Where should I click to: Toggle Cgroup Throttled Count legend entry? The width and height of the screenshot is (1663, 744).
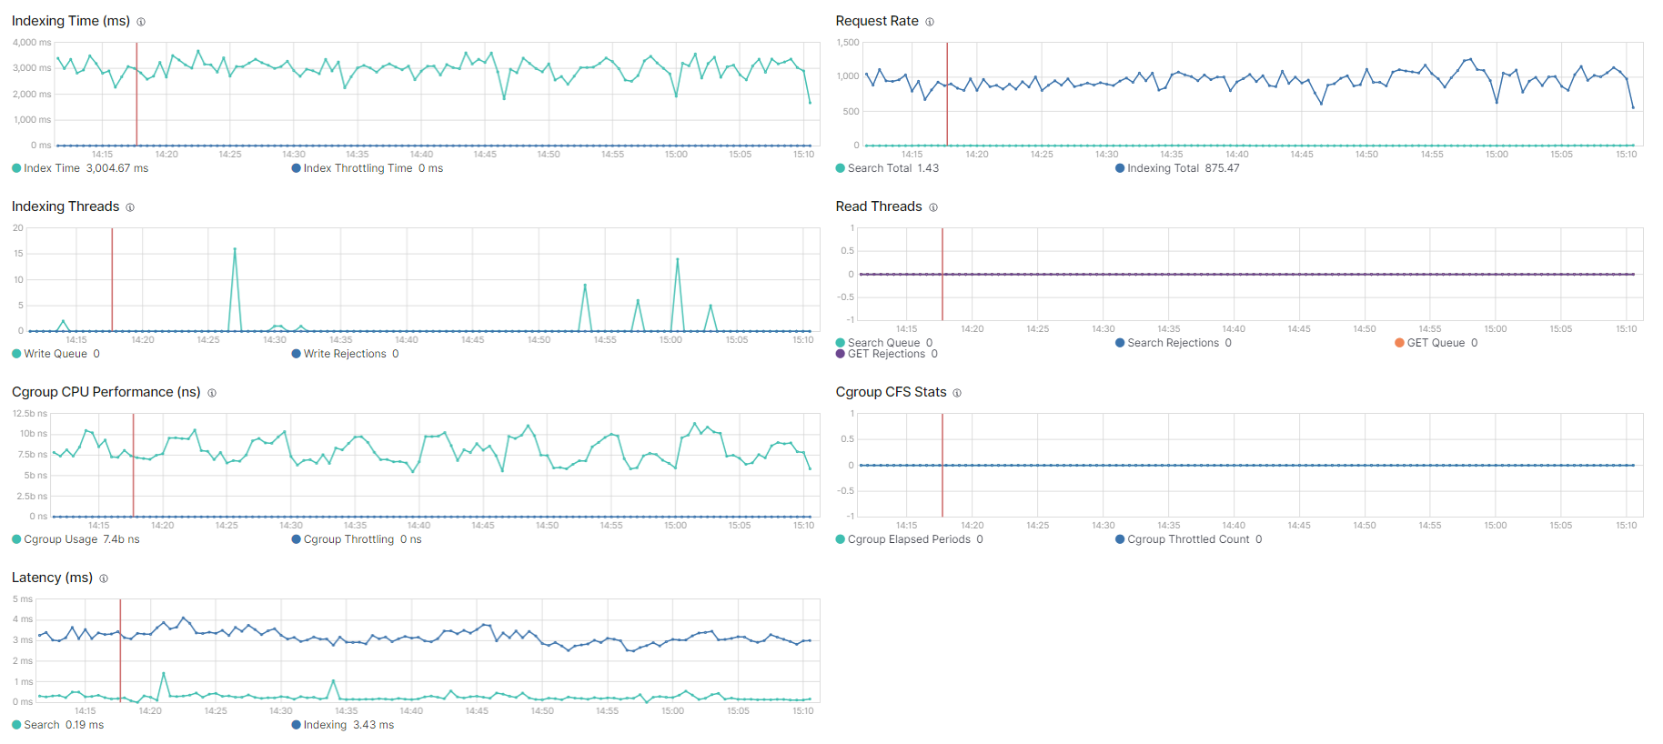1189,539
